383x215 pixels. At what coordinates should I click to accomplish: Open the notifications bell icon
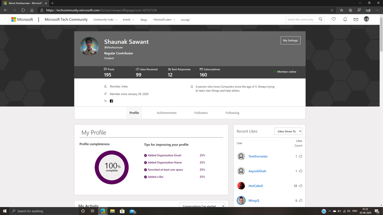(x=345, y=19)
